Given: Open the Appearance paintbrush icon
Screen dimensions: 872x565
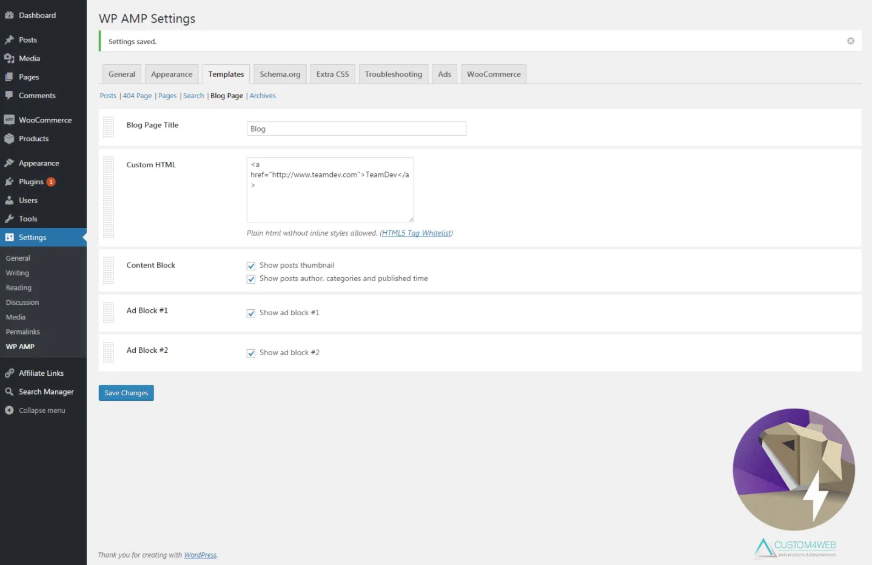Looking at the screenshot, I should point(10,162).
